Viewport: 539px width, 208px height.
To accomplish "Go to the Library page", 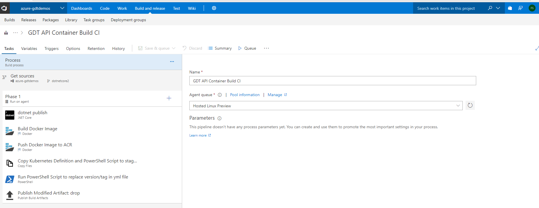I will pyautogui.click(x=71, y=20).
